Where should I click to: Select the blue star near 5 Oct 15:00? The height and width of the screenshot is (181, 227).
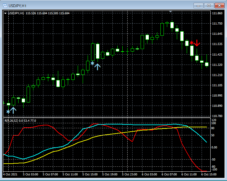[x=92, y=63]
